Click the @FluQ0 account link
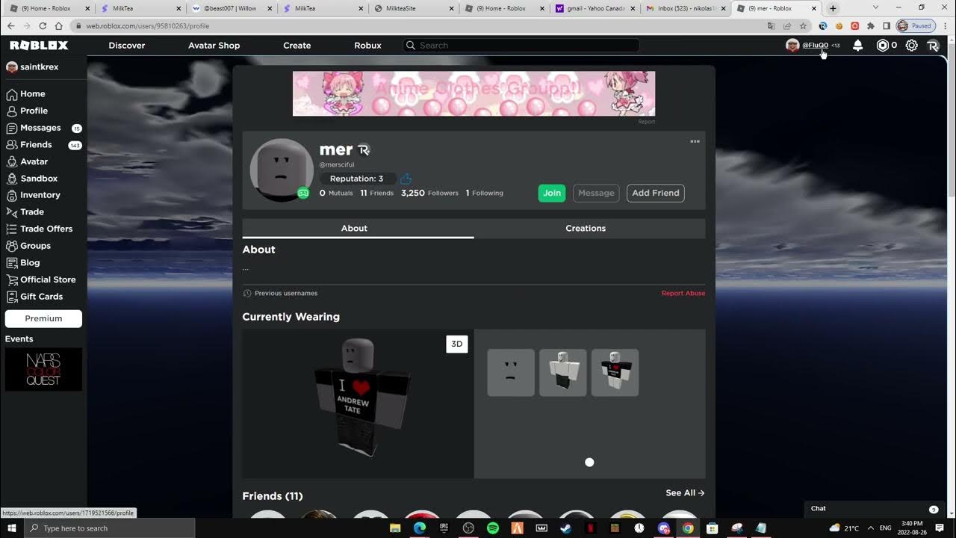The image size is (956, 538). (816, 46)
